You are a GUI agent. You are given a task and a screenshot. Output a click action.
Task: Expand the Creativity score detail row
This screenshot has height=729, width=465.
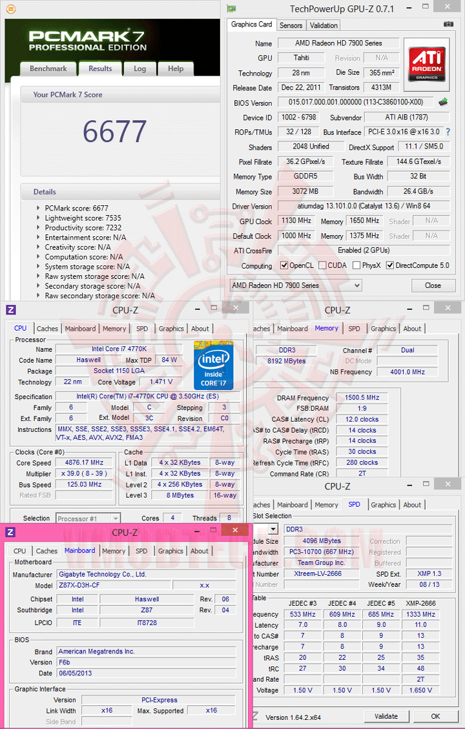38,247
